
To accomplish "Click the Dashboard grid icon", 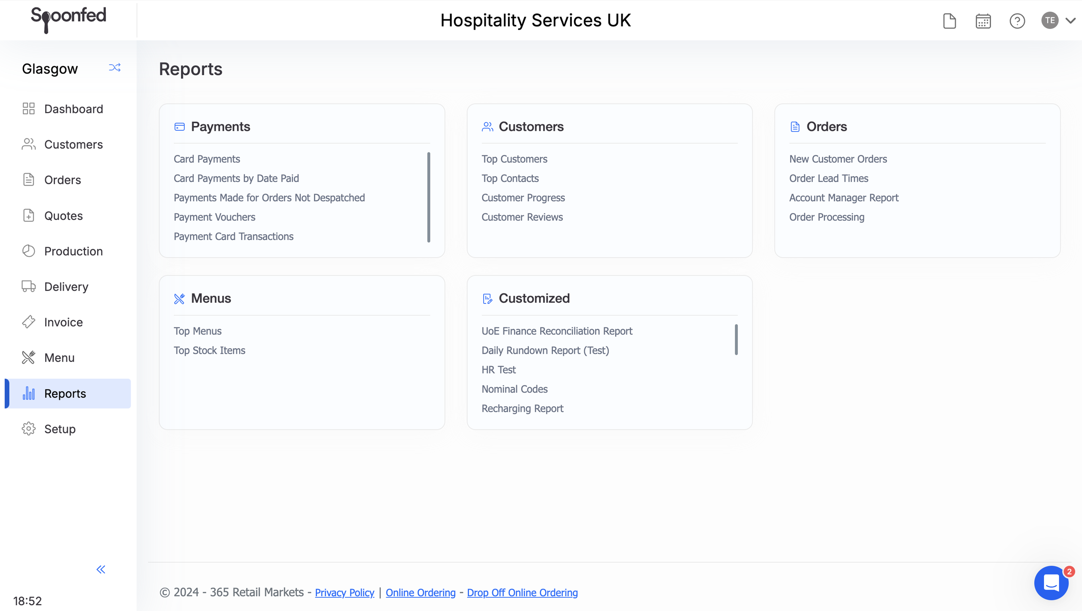I will coord(29,109).
